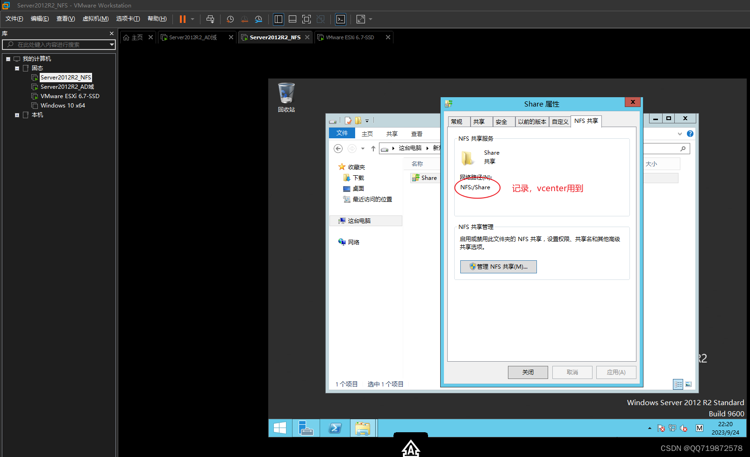Viewport: 750px width, 457px height.
Task: Collapse the 固态 folder node
Action: click(x=17, y=68)
